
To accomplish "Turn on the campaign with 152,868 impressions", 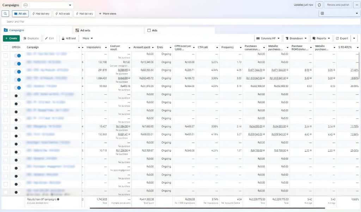I will coord(18,136).
